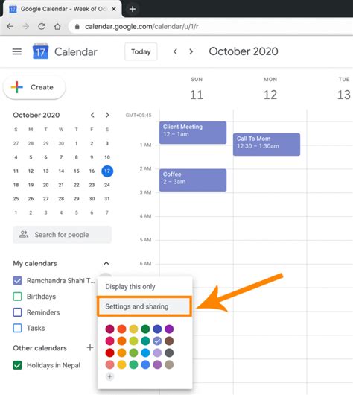
Task: Go to next month in mini calendar
Action: pyautogui.click(x=107, y=115)
